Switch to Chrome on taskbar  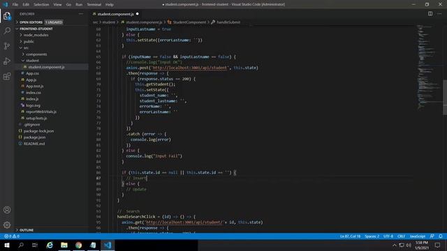(x=79, y=245)
